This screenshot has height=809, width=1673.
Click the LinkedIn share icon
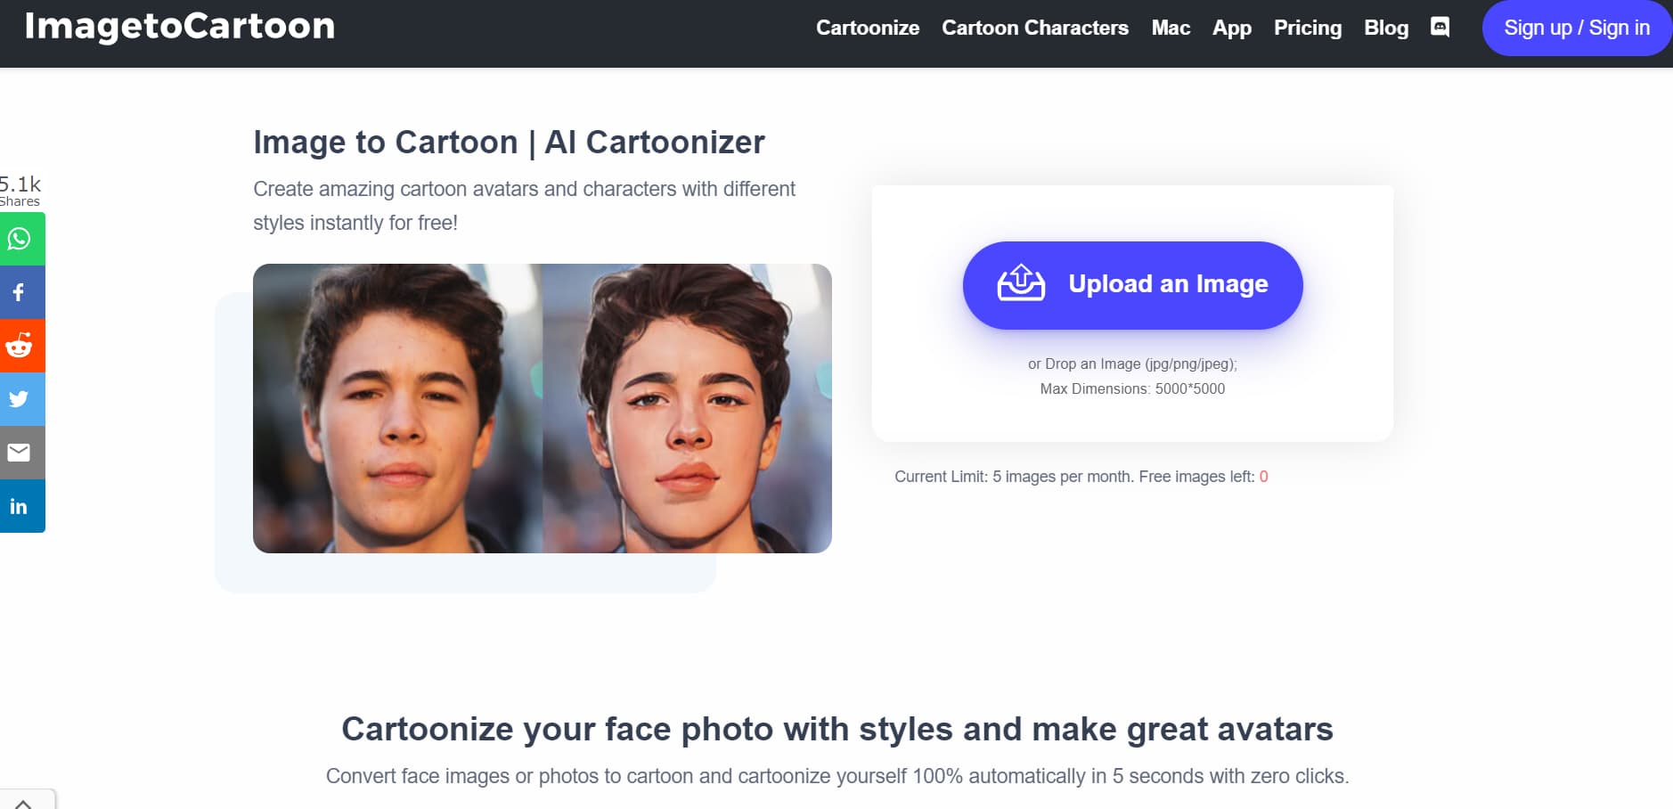20,506
